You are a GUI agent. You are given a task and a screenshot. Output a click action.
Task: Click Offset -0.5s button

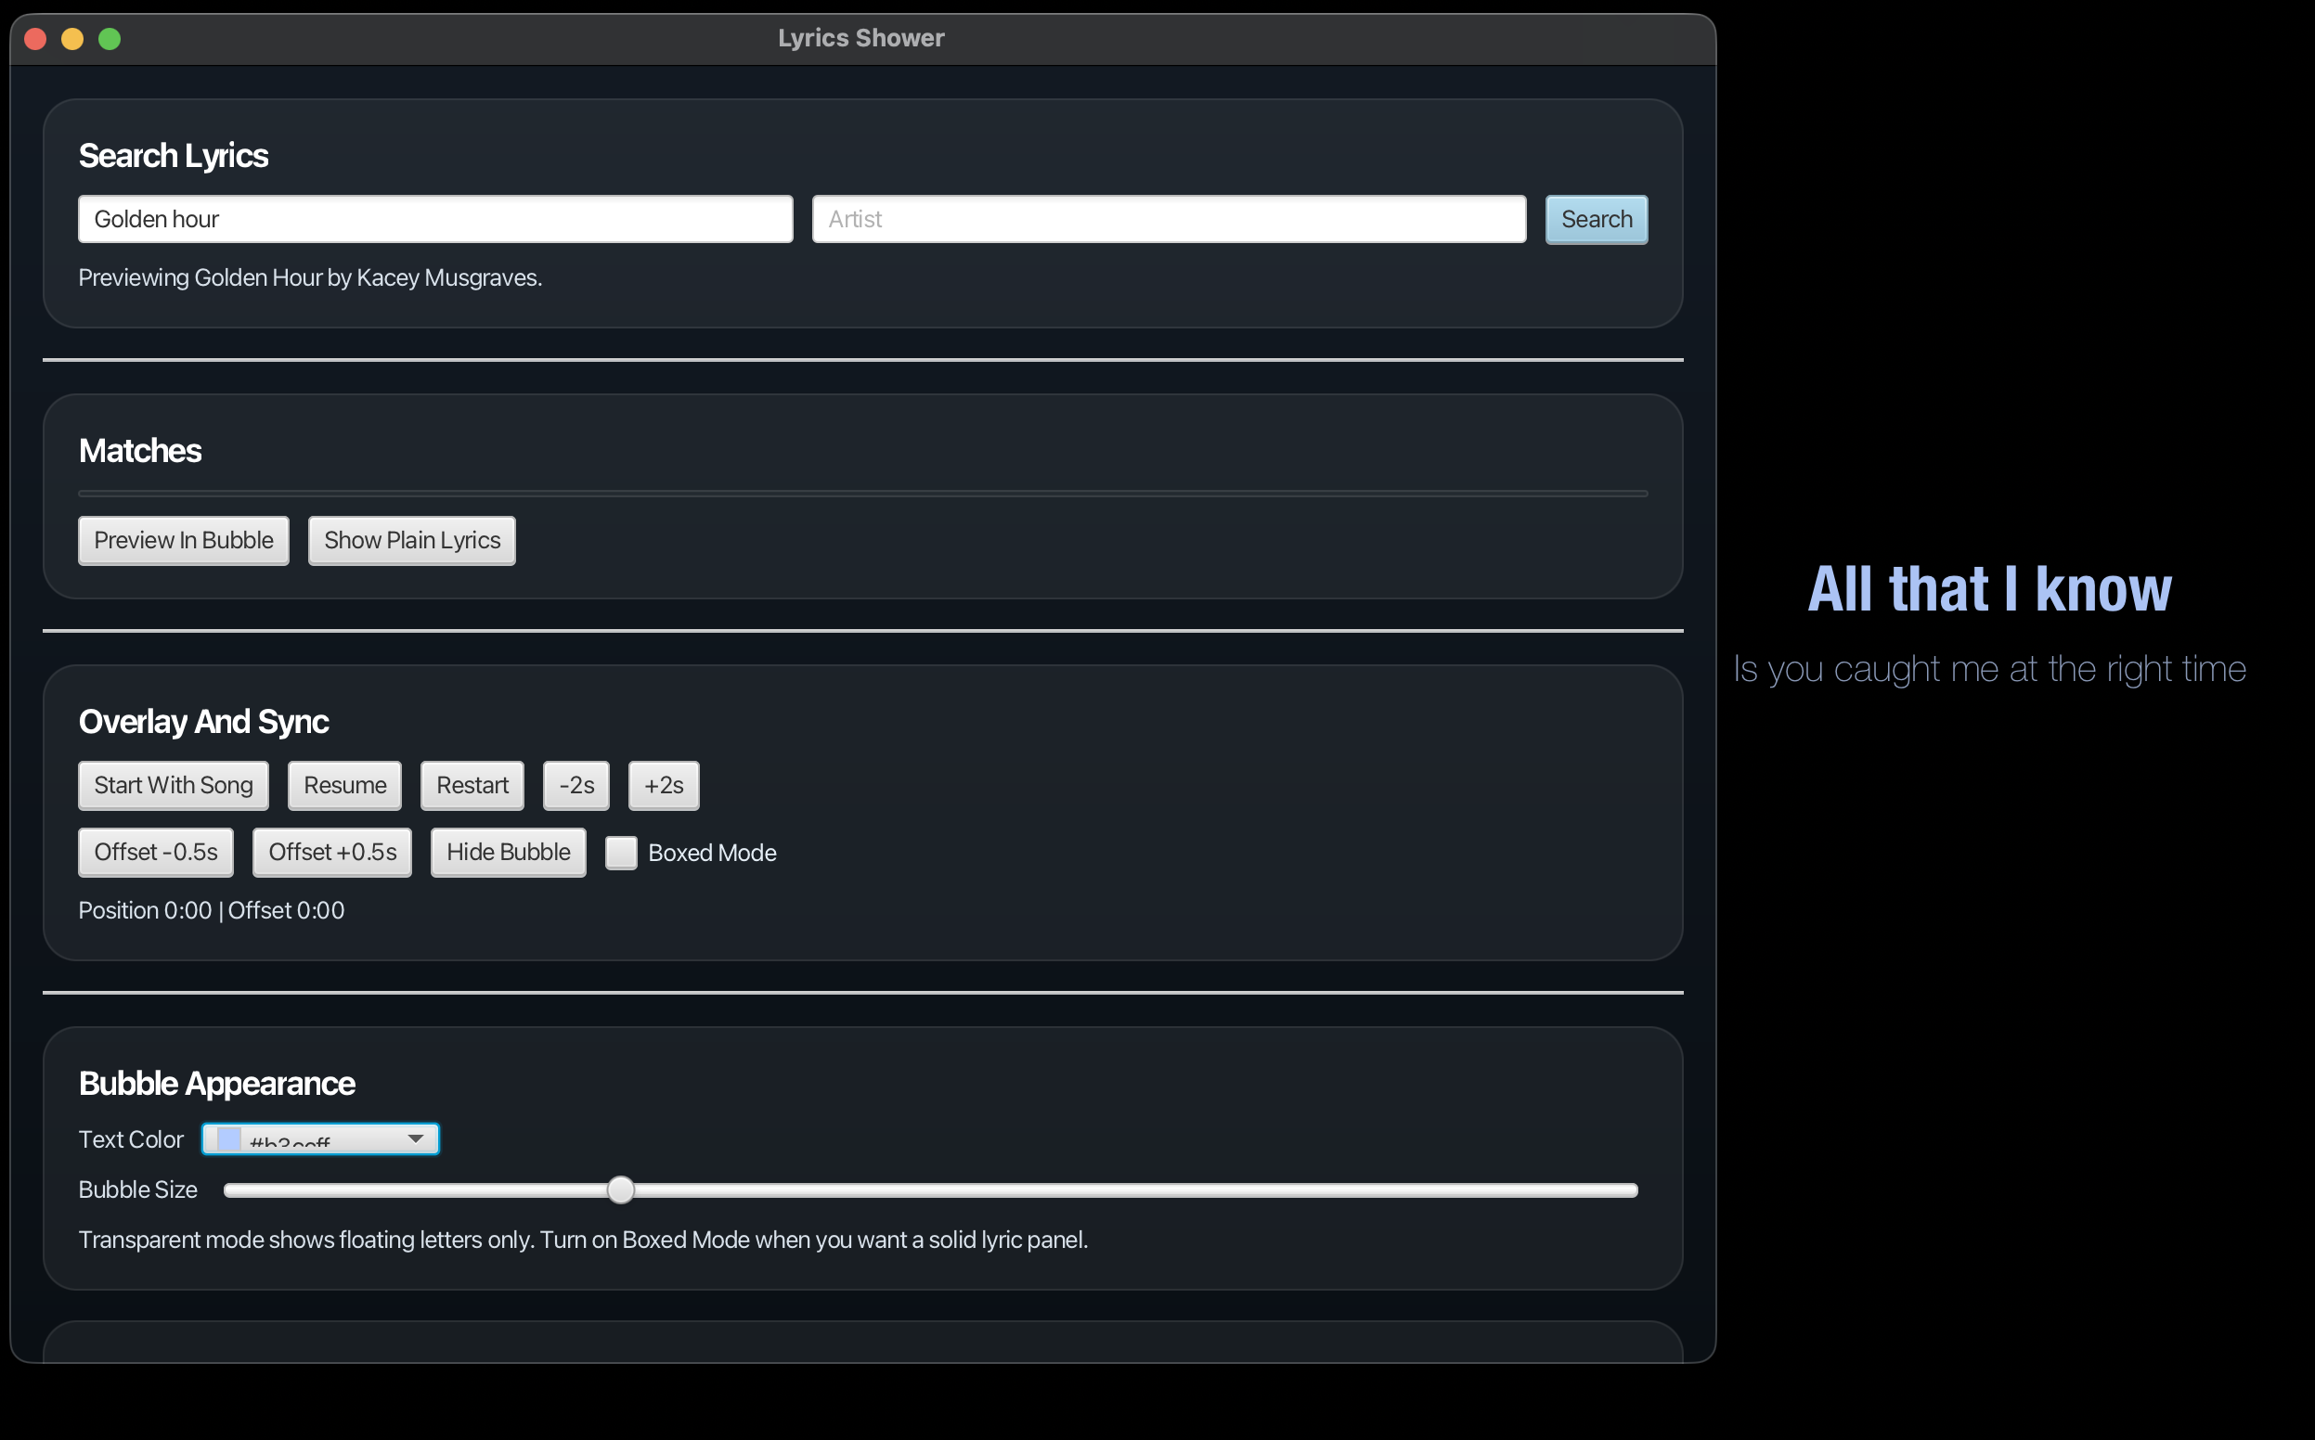(x=155, y=852)
